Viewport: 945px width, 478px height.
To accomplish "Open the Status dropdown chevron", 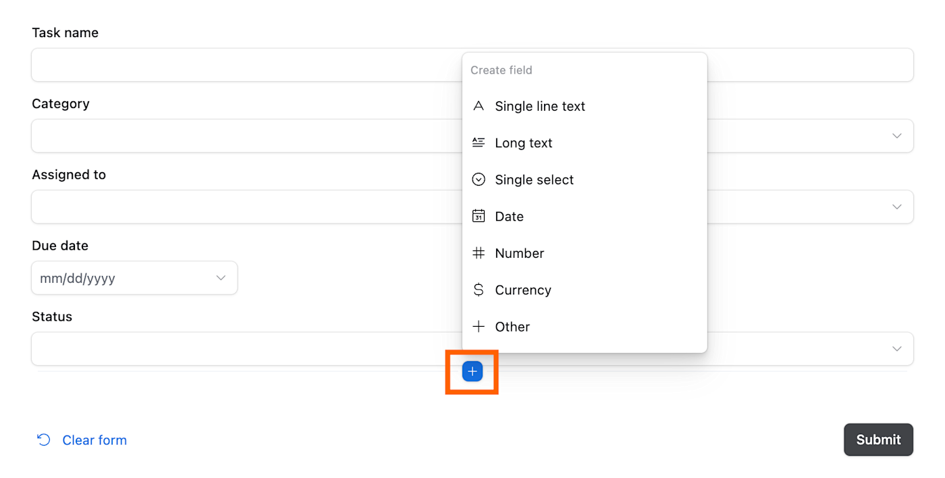I will coord(896,348).
